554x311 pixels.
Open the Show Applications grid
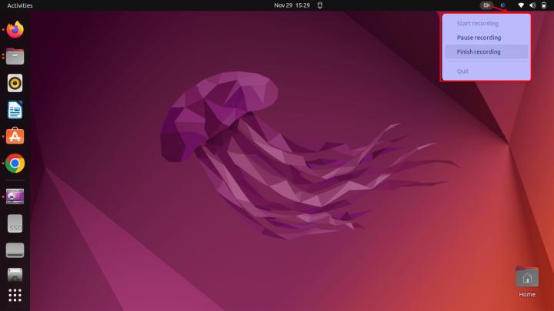tap(15, 295)
